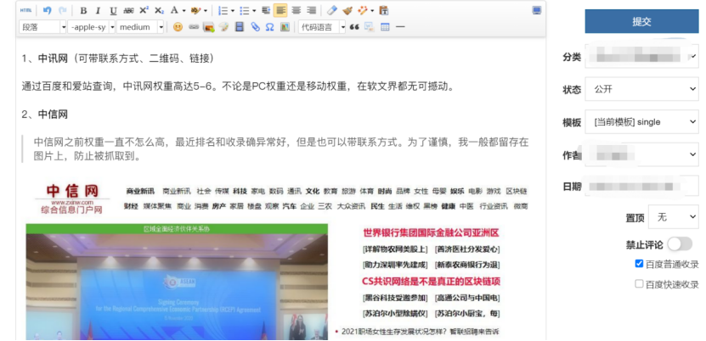The height and width of the screenshot is (341, 706).
Task: Apply text highlight background color
Action: tap(196, 10)
